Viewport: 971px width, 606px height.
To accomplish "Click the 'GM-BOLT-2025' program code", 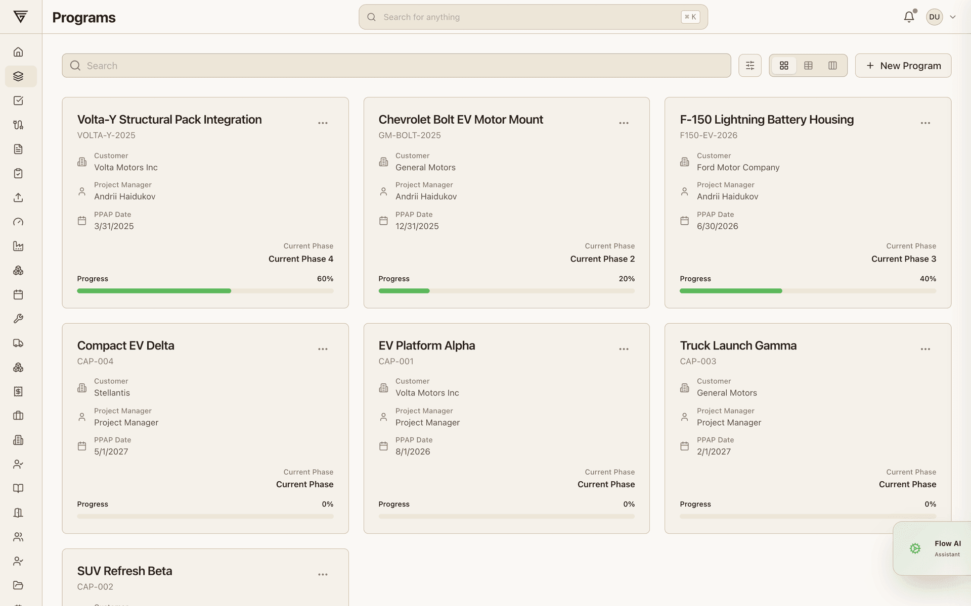I will [410, 135].
